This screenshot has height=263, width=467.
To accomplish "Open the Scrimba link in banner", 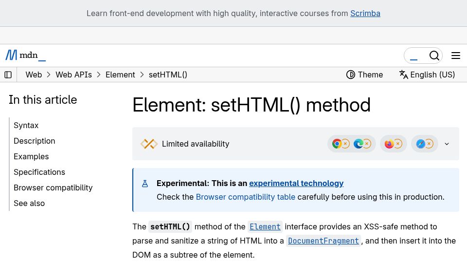I will tap(365, 14).
